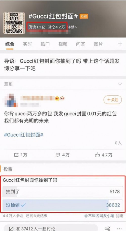This screenshot has width=126, height=231.
Task: Select the 没抽到 poll option
Action: (63, 205)
